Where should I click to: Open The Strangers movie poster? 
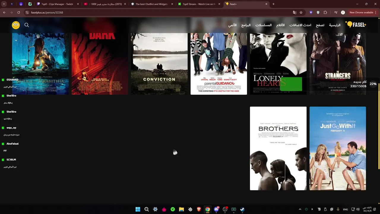click(338, 64)
